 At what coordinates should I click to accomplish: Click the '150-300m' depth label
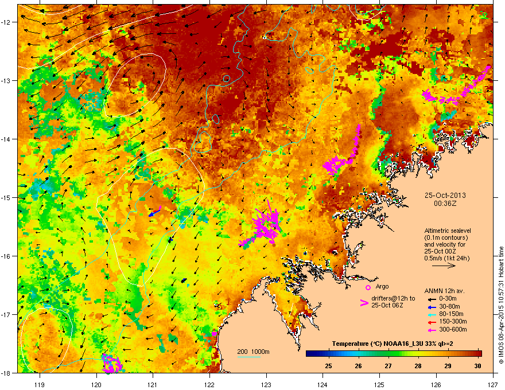pos(453,321)
